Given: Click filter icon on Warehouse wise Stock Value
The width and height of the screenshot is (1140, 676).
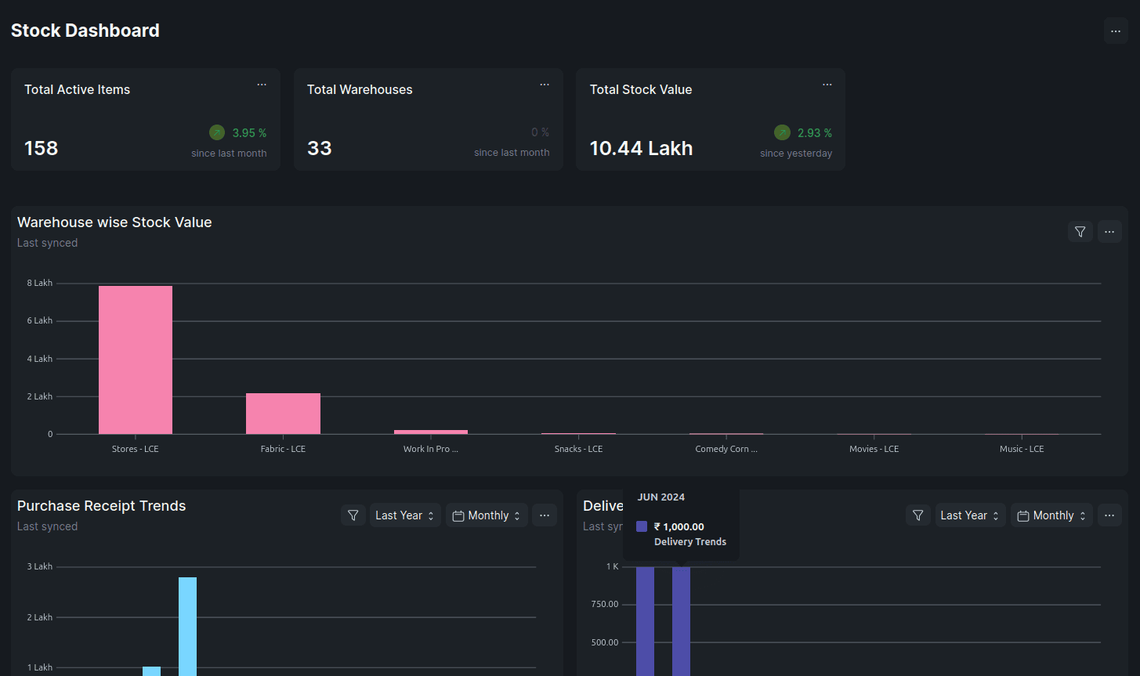Looking at the screenshot, I should (x=1080, y=232).
